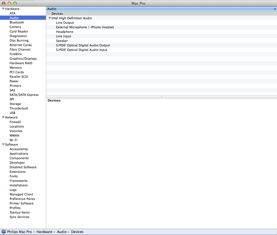The height and width of the screenshot is (235, 277).
Task: Collapse Intel High Definition Audio disclosure triangle
Action: click(50, 18)
